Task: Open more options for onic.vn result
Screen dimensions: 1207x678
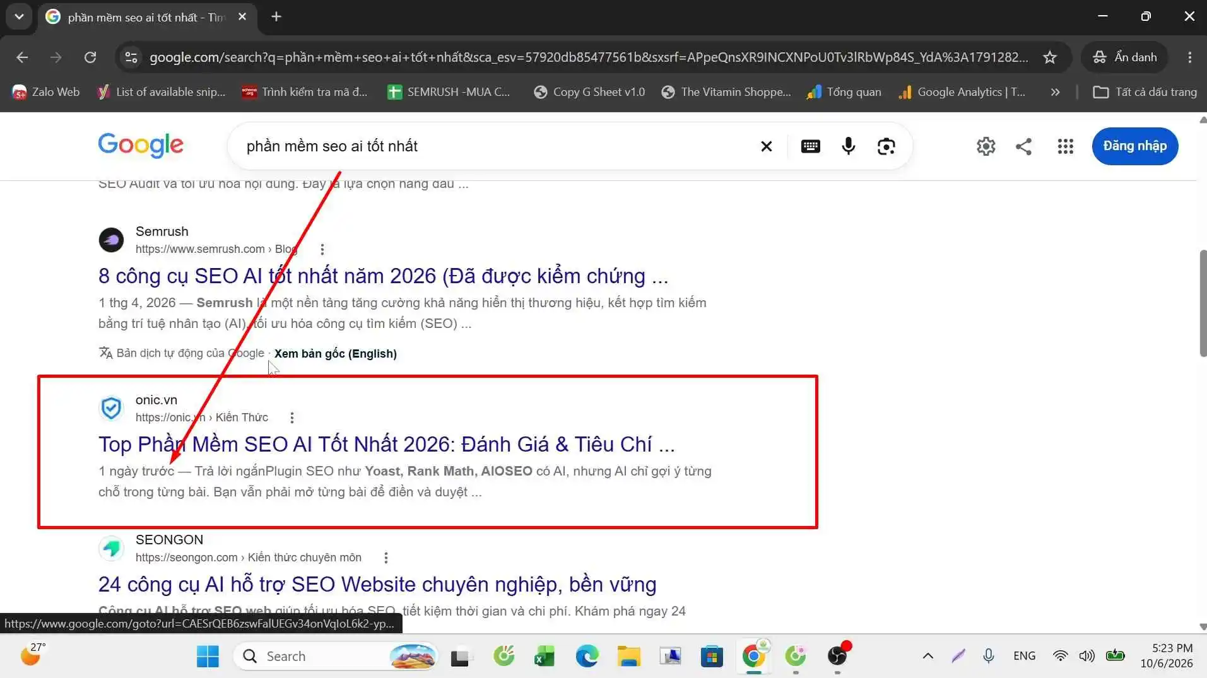Action: click(x=292, y=418)
